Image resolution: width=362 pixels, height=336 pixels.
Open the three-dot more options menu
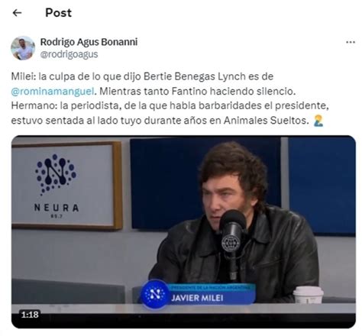(351, 42)
